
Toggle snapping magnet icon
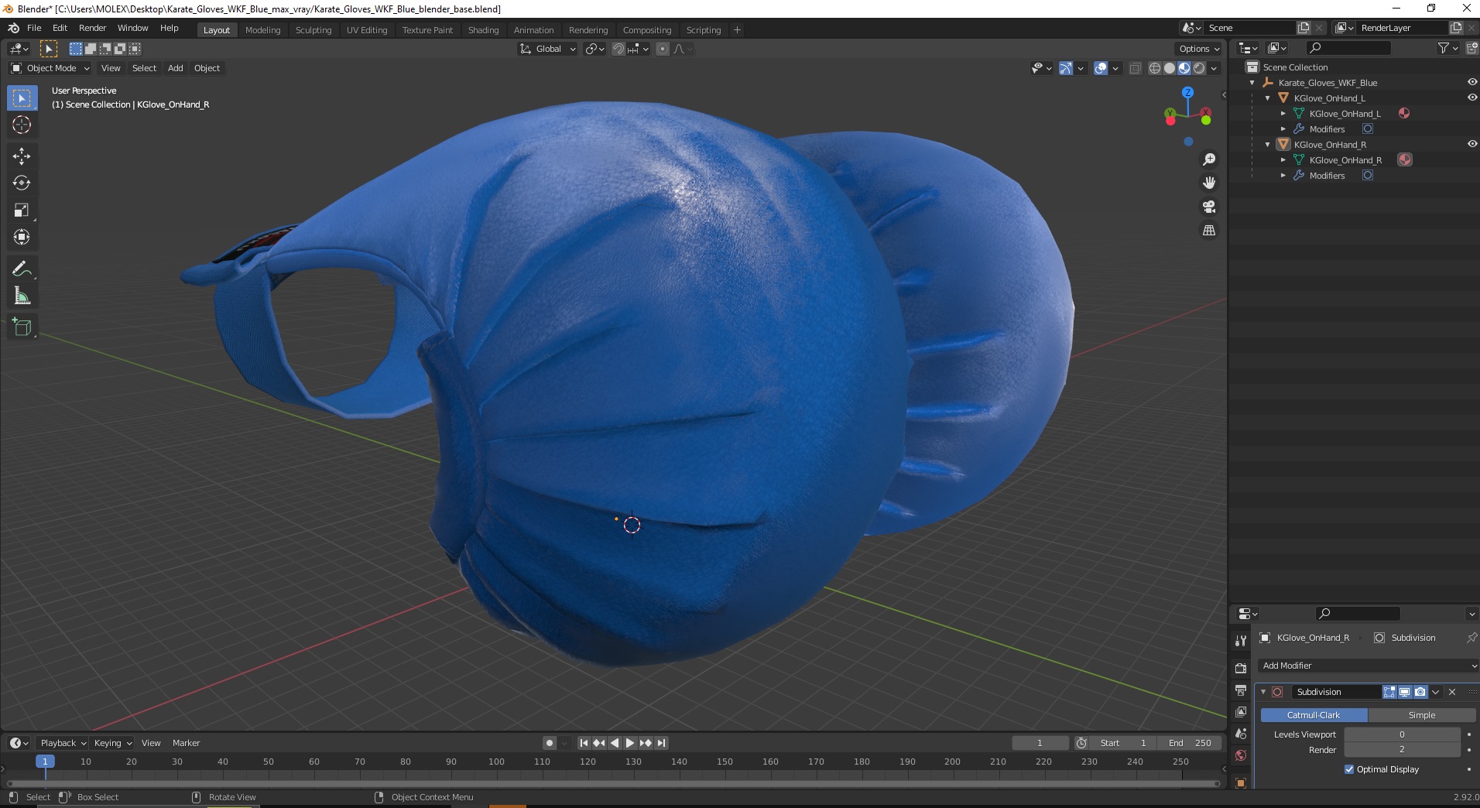pos(618,49)
